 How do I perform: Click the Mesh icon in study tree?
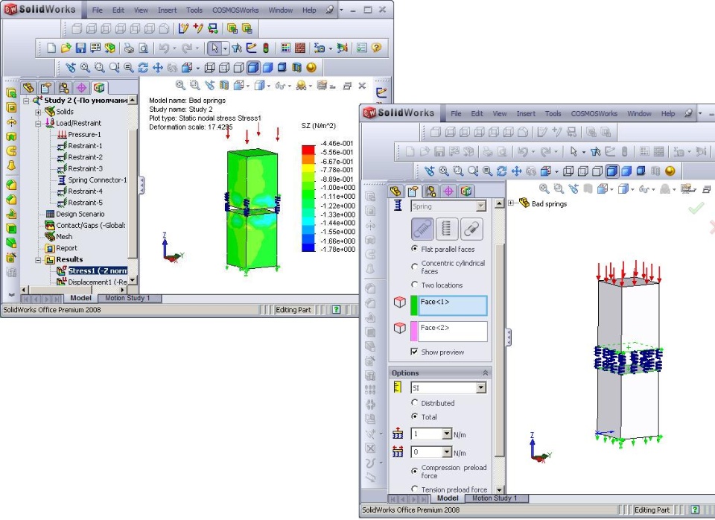coord(50,237)
